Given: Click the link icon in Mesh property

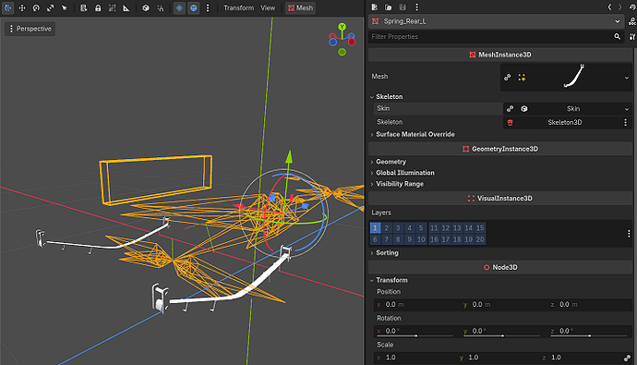Looking at the screenshot, I should [508, 78].
